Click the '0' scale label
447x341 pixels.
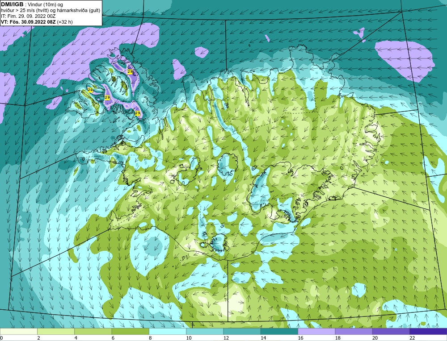pyautogui.click(x=1, y=338)
